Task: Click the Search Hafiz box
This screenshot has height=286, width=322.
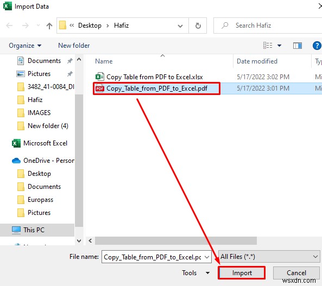Action: click(x=268, y=26)
